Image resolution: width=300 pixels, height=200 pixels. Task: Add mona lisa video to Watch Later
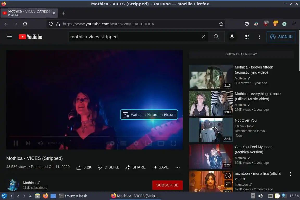coord(228,175)
